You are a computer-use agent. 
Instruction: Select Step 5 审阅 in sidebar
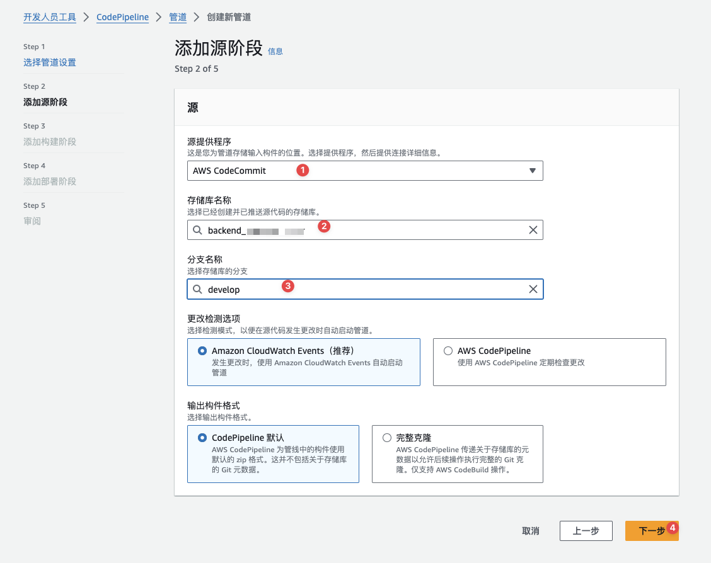(x=32, y=221)
